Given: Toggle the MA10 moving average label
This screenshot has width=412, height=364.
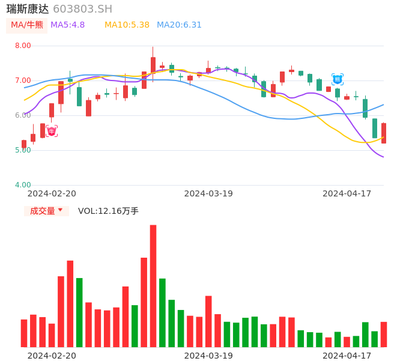Looking at the screenshot, I should [x=127, y=25].
